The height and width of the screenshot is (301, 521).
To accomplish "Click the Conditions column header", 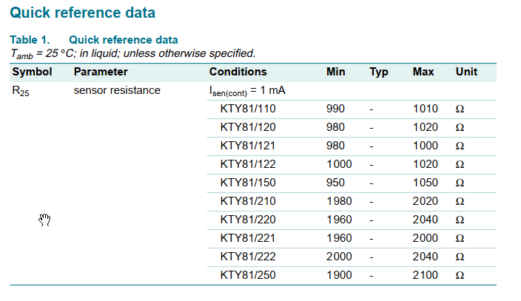I will (x=238, y=72).
